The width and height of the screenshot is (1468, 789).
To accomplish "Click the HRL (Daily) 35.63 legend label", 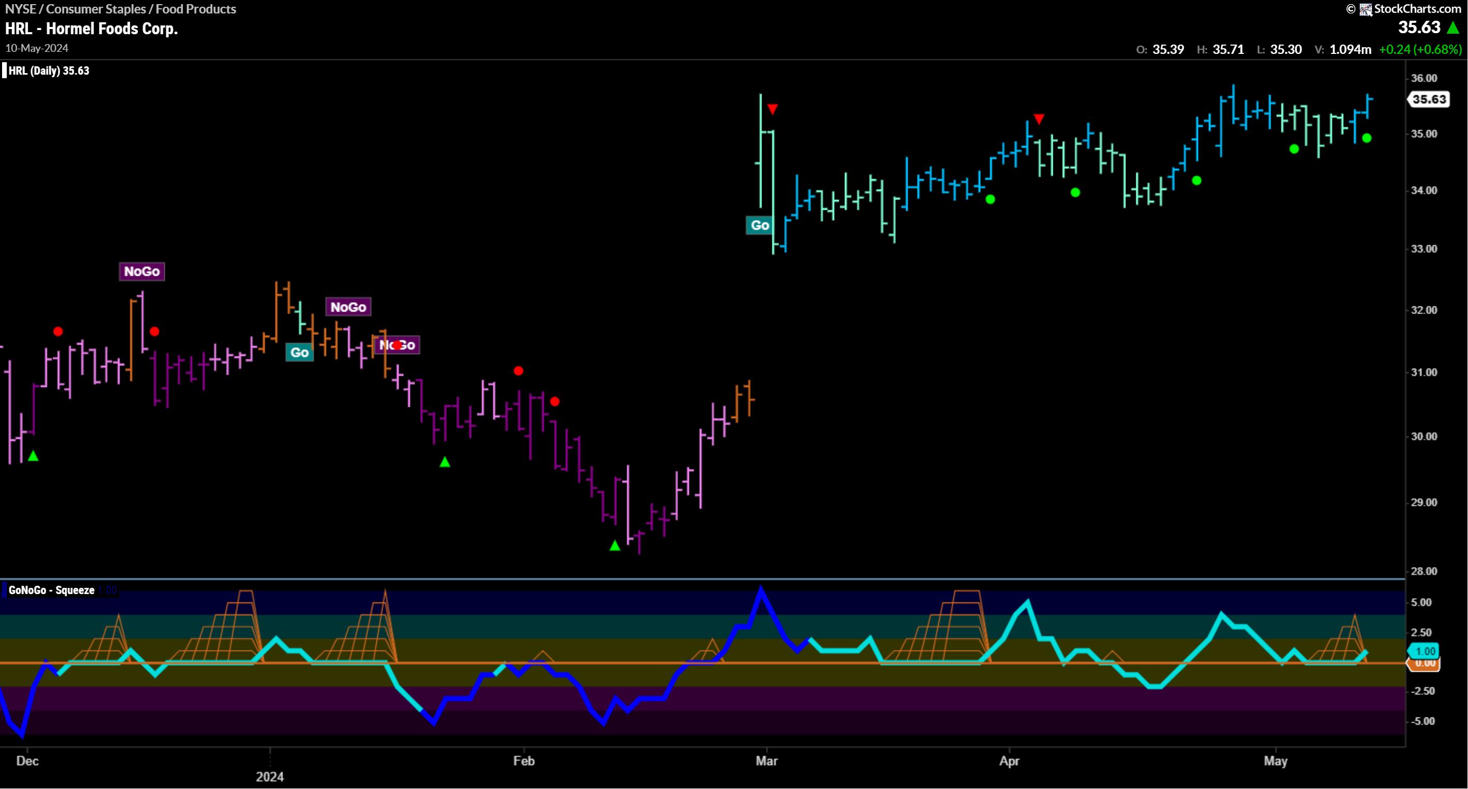I will 48,71.
